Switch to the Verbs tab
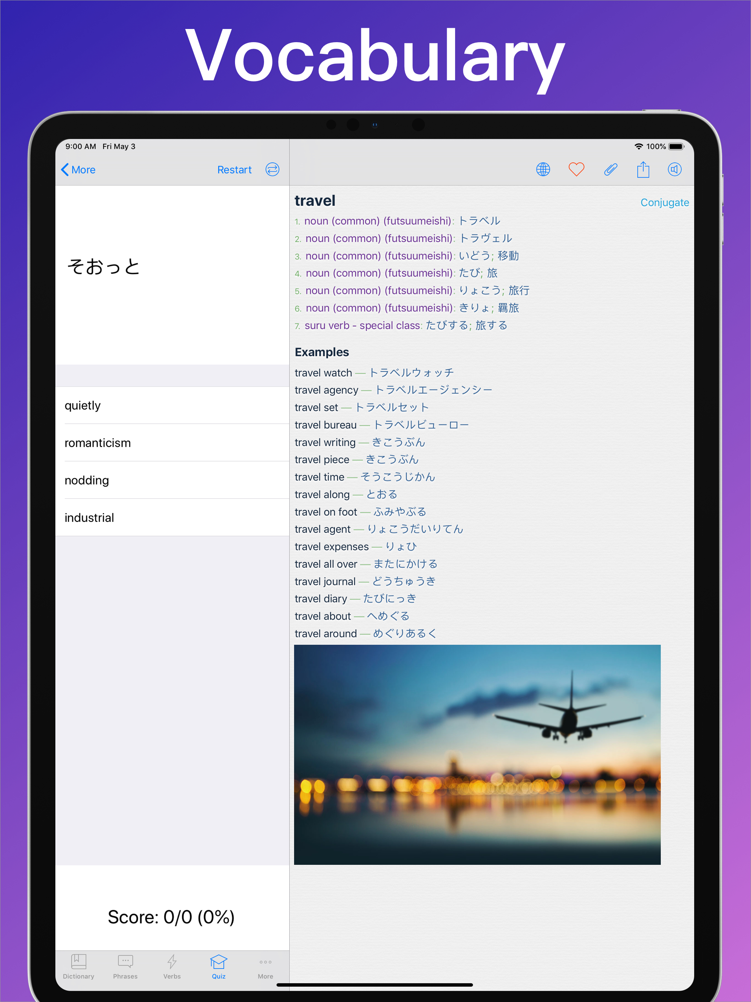This screenshot has height=1002, width=751. tap(172, 967)
